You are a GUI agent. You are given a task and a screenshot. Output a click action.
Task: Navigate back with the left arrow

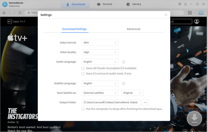(x=10, y=13)
